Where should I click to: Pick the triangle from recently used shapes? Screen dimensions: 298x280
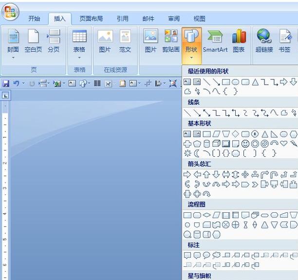click(x=255, y=82)
